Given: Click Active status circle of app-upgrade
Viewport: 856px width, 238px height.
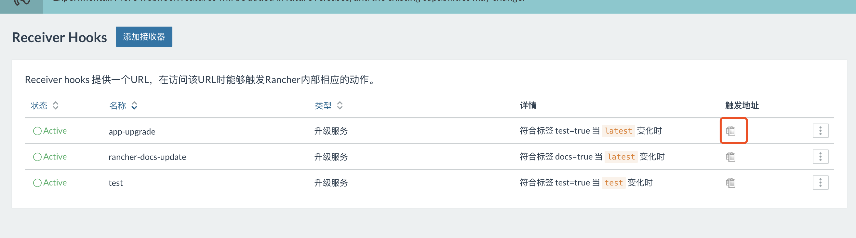Looking at the screenshot, I should click(37, 131).
